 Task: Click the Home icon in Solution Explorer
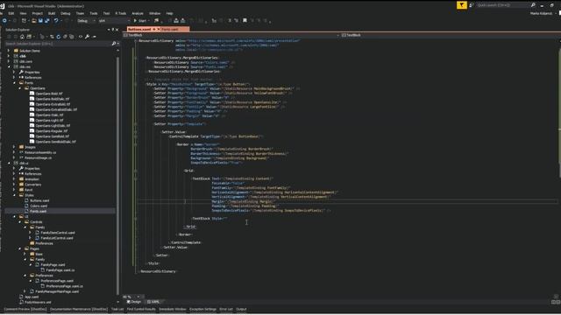point(22,37)
